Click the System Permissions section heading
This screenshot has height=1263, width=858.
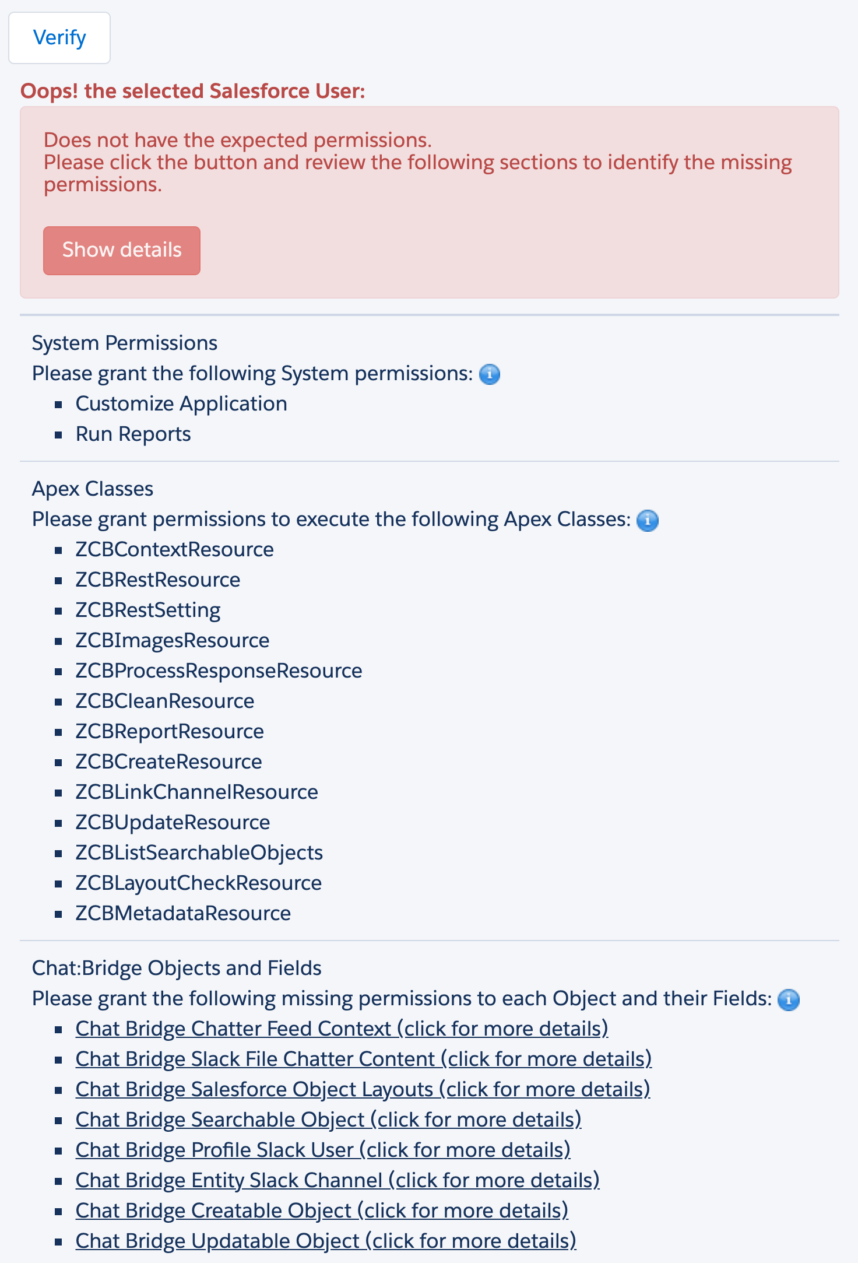[x=124, y=343]
